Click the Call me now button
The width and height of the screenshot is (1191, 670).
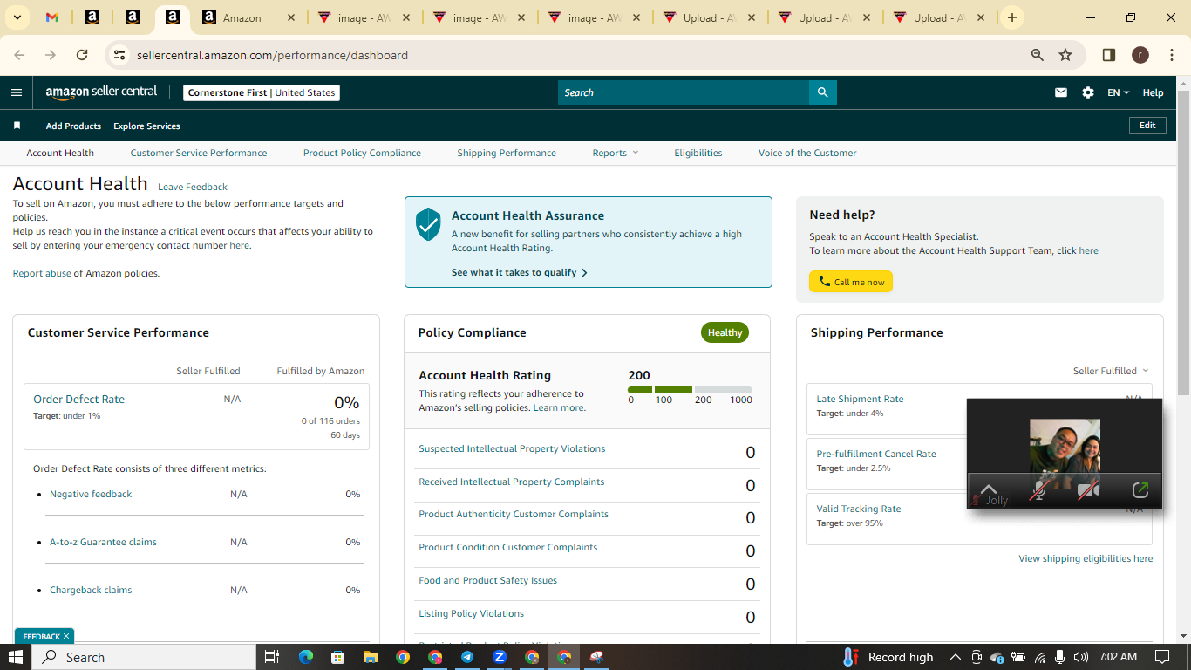[x=851, y=282]
